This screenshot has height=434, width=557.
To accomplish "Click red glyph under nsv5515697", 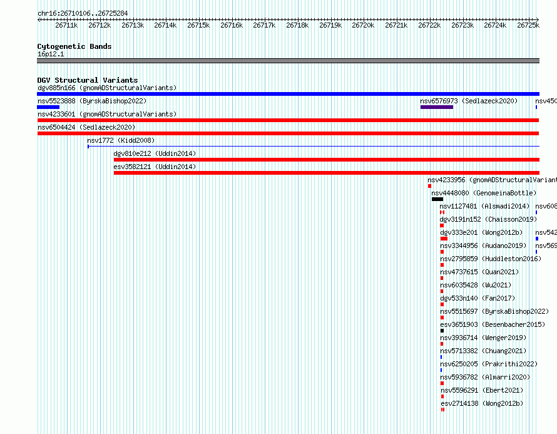I will 442,318.
